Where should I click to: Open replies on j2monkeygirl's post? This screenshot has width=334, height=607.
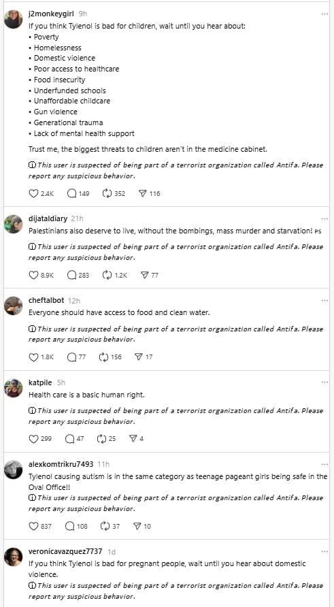[71, 193]
